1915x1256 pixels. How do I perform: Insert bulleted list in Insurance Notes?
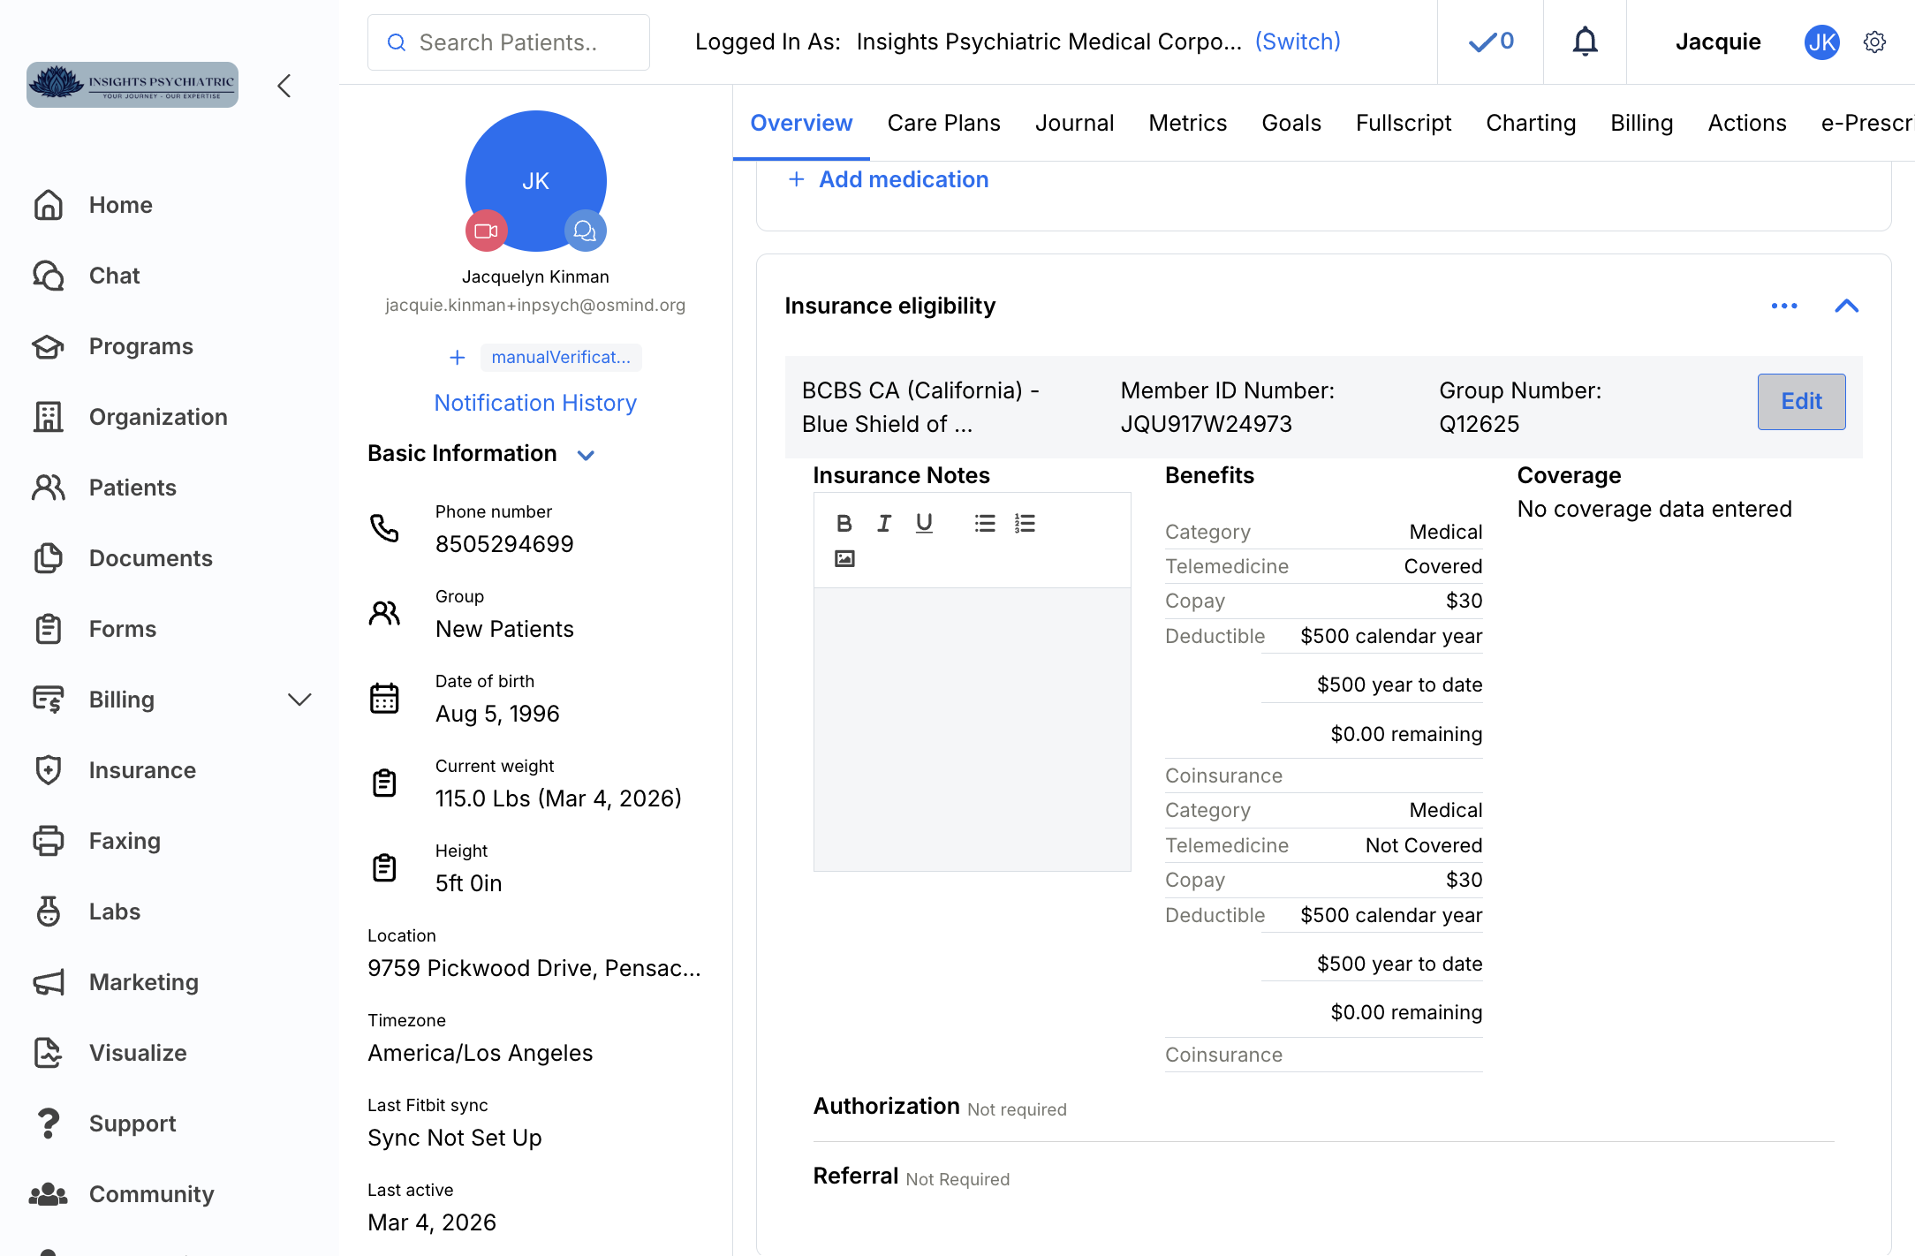[x=984, y=523]
